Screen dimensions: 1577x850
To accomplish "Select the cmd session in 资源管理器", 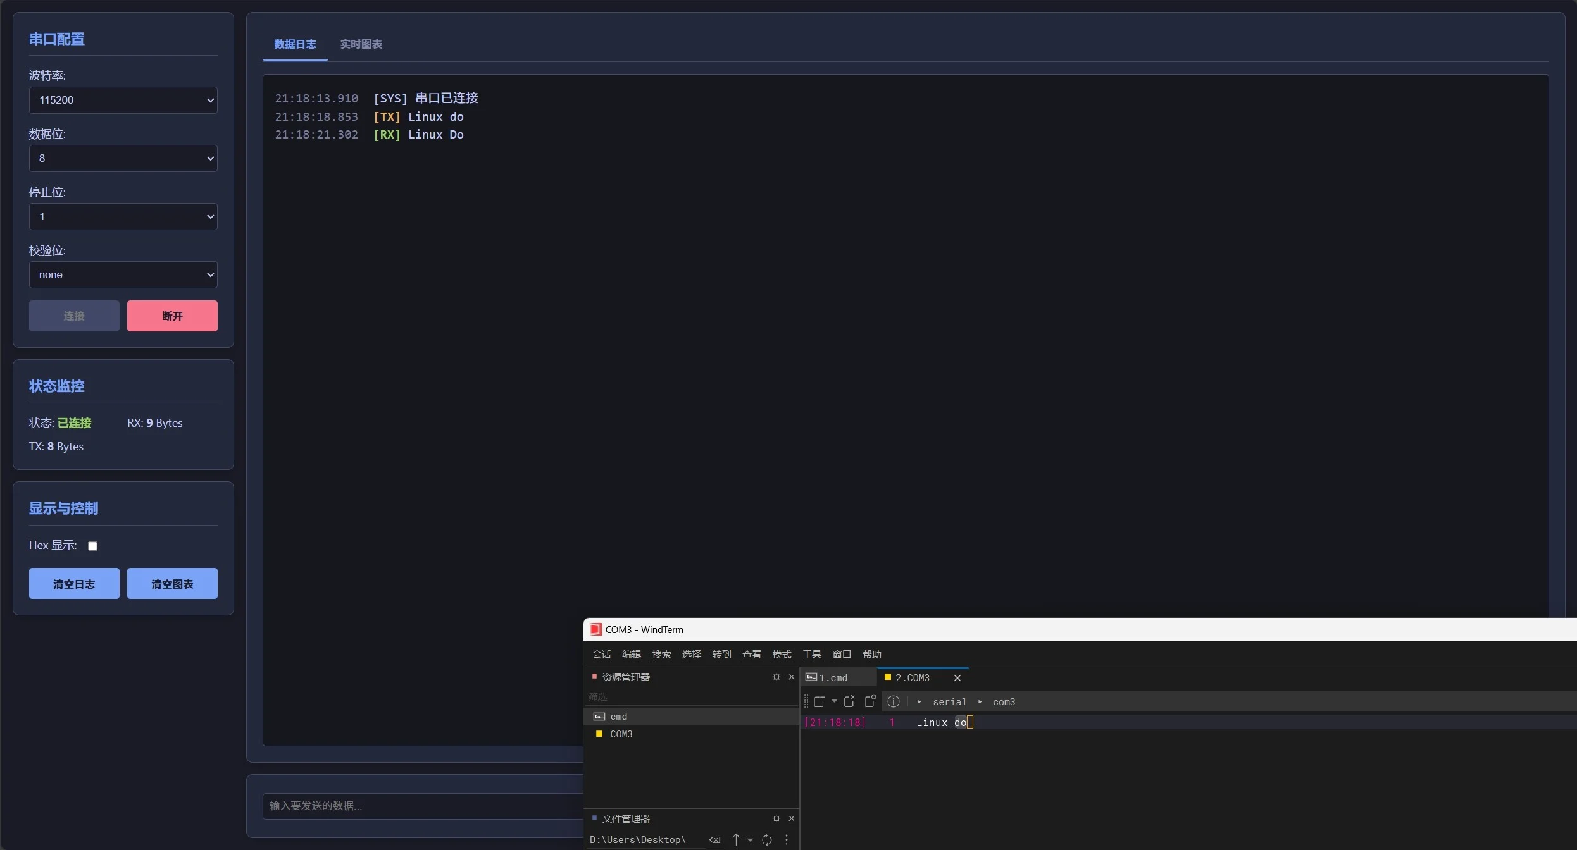I will point(691,716).
